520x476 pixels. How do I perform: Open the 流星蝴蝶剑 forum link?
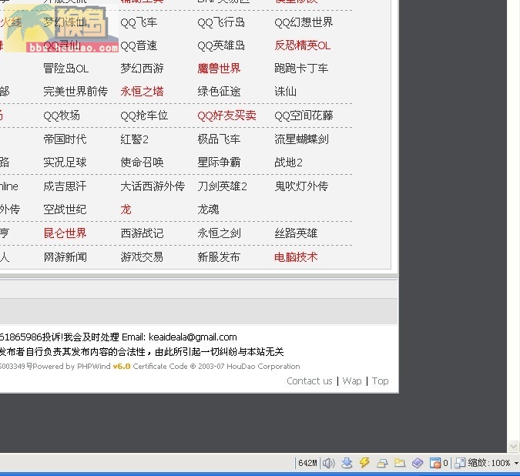point(301,139)
